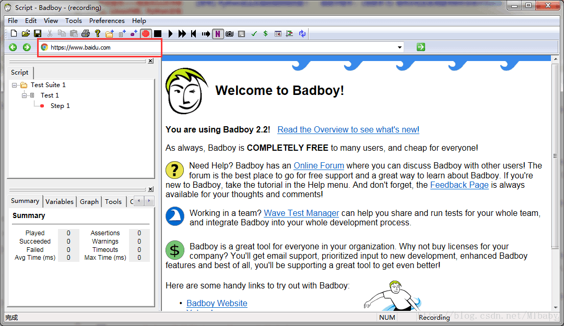Open the Tools menu
564x326 pixels.
(x=74, y=20)
